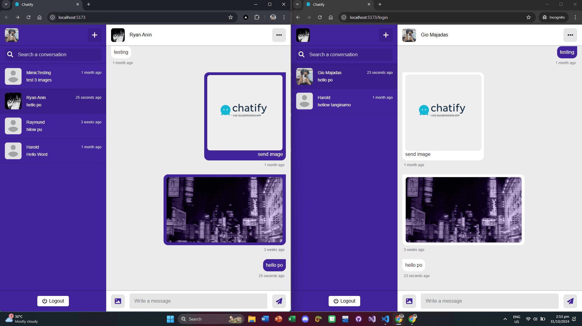Viewport: 582px width, 326px height.
Task: Open Discord from the taskbar
Action: (305, 319)
